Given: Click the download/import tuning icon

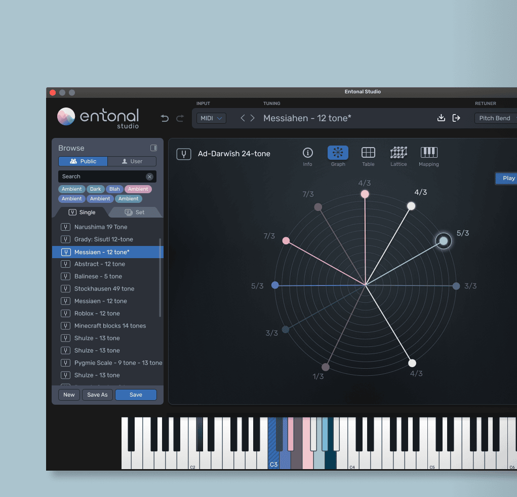Looking at the screenshot, I should point(441,118).
